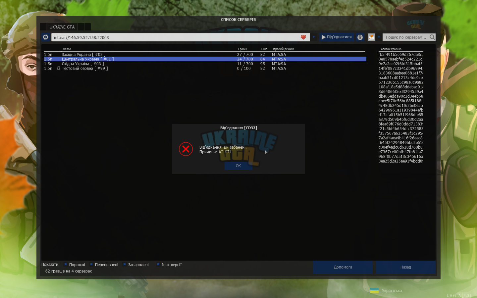
Task: Select player entry starting 64296961a119
Action: coord(401,110)
